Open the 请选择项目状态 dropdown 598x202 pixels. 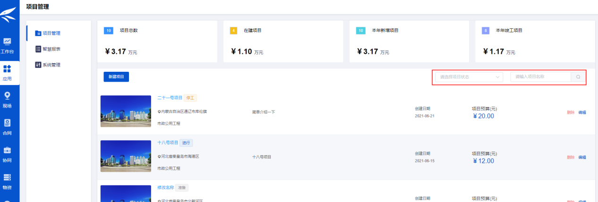tap(469, 76)
